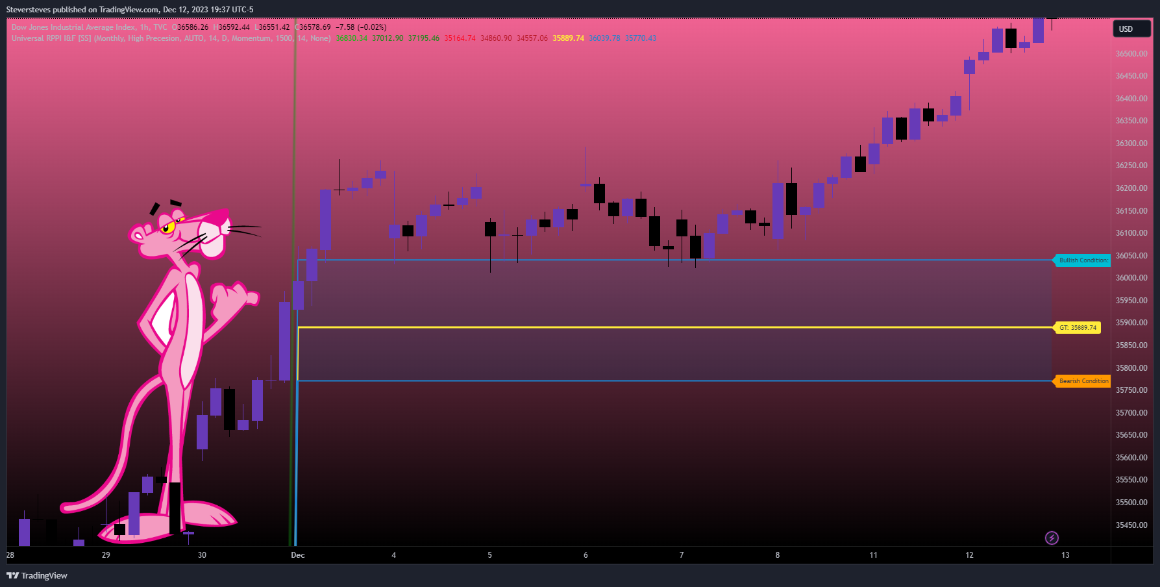Click the high value H36592.44

pos(232,27)
